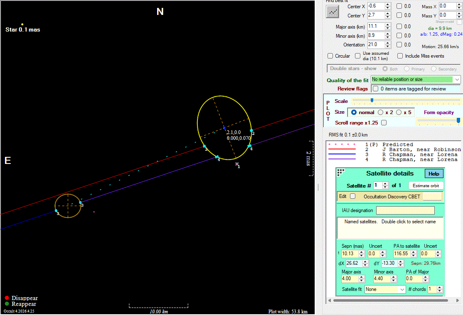463x315 pixels.
Task: Select the x 5 size radio button
Action: tap(399, 112)
